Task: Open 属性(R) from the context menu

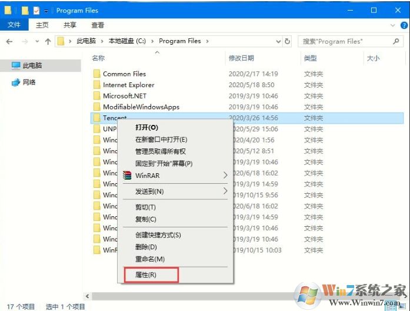Action: click(175, 275)
